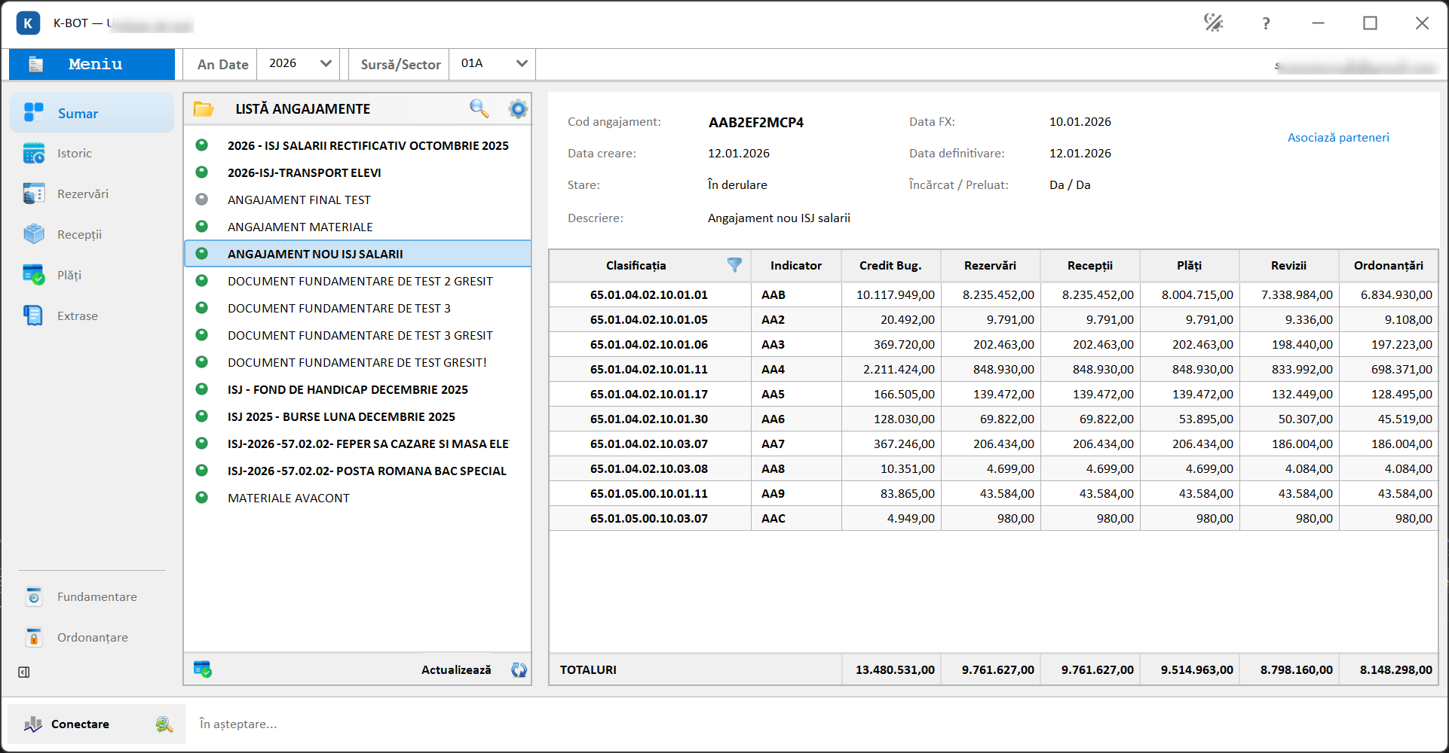This screenshot has height=753, width=1449.
Task: Click the connection search icon beside Conectare
Action: pos(164,724)
